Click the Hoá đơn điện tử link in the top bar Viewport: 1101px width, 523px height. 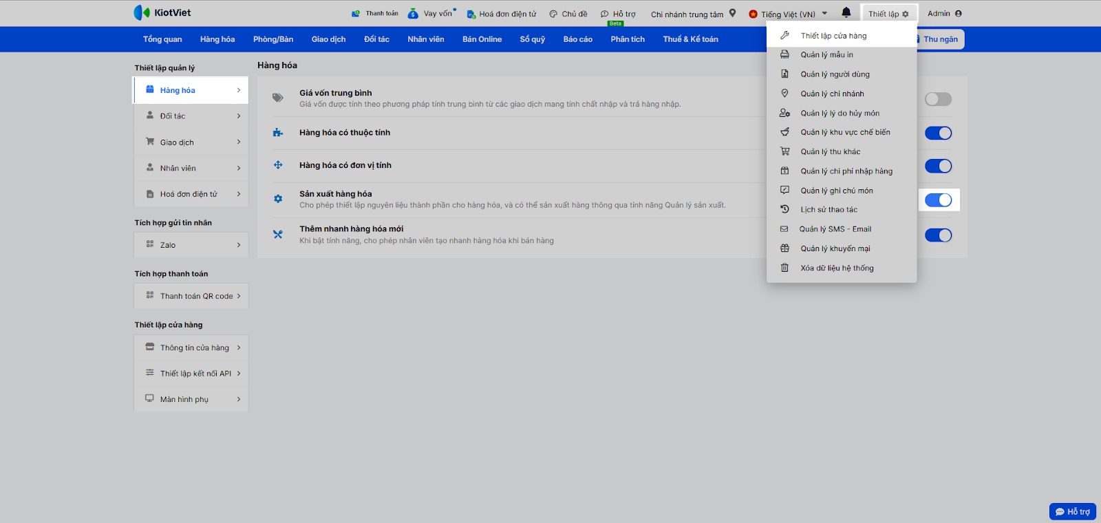[x=502, y=14]
